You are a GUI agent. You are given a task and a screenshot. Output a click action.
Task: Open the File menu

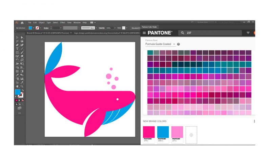point(29,23)
